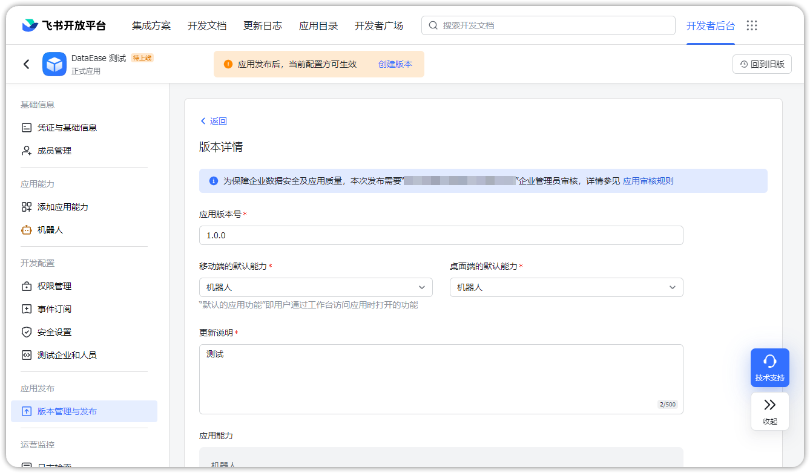Open the 应用审核规则 link
The width and height of the screenshot is (810, 473).
(648, 181)
